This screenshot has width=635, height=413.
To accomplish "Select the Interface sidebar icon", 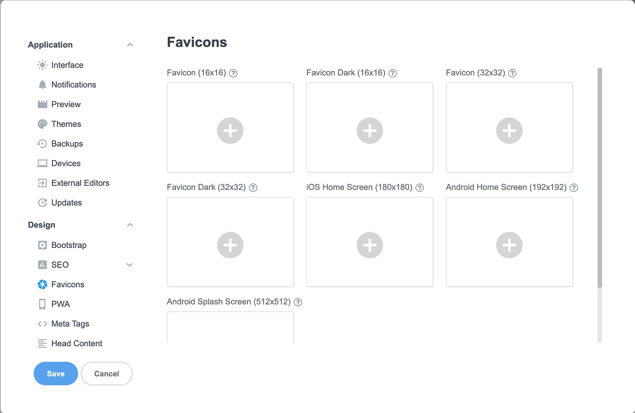I will point(42,65).
